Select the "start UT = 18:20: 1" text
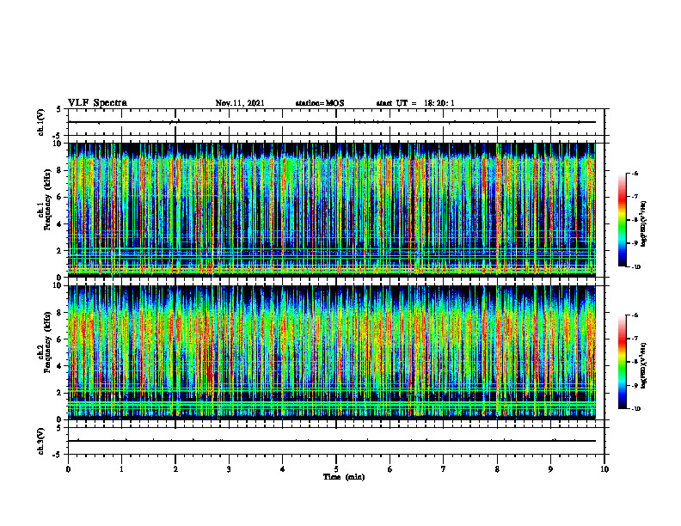This screenshot has width=681, height=526. coord(415,103)
